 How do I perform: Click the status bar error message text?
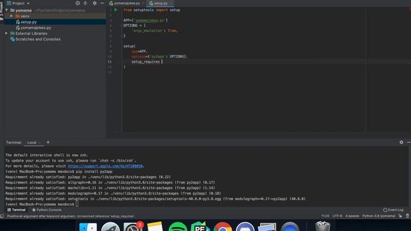pyautogui.click(x=71, y=216)
